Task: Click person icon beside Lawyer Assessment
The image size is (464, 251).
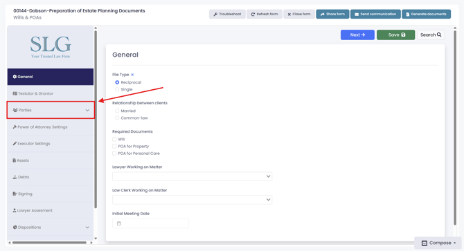Action: pos(15,210)
